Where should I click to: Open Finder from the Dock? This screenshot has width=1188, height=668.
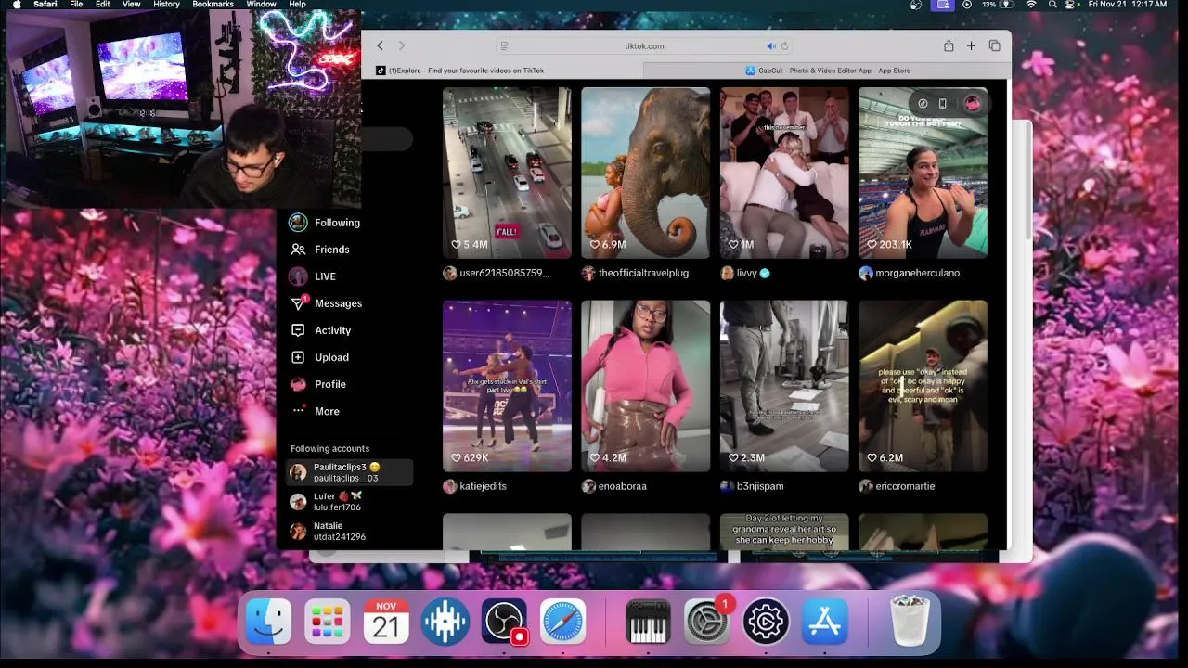point(268,621)
